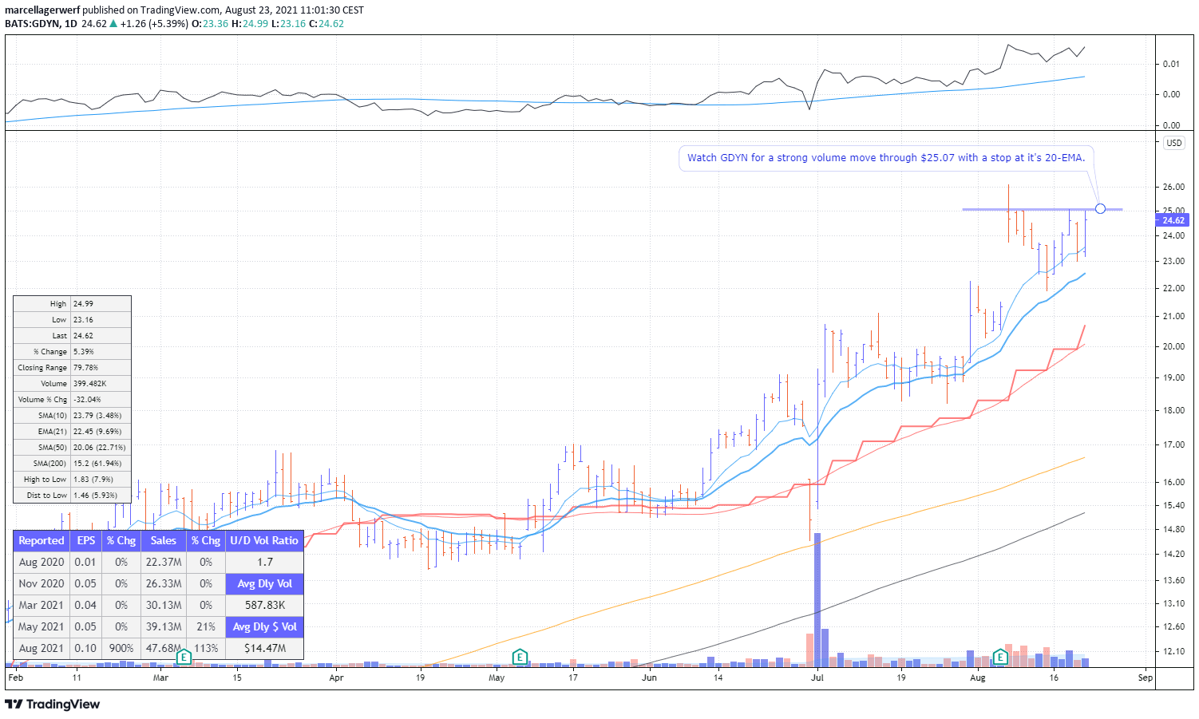This screenshot has width=1199, height=719.
Task: Click the TradingView logo at the bottom
Action: (x=53, y=704)
